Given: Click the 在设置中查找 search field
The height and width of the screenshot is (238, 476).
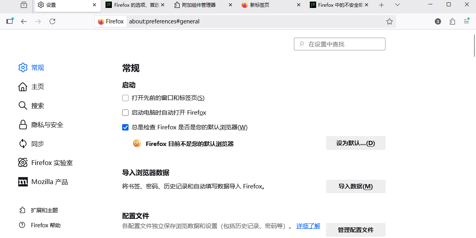Looking at the screenshot, I should [340, 44].
